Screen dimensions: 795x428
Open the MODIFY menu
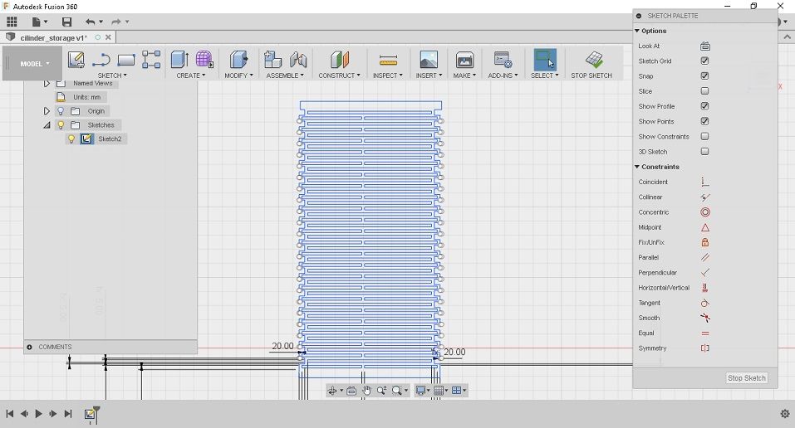pyautogui.click(x=238, y=75)
